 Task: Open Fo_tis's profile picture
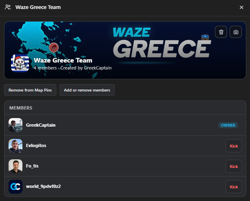15,166
